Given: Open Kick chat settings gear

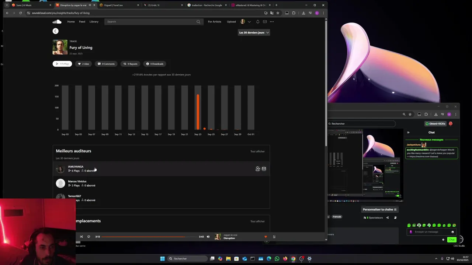Looking at the screenshot, I should click(443, 240).
